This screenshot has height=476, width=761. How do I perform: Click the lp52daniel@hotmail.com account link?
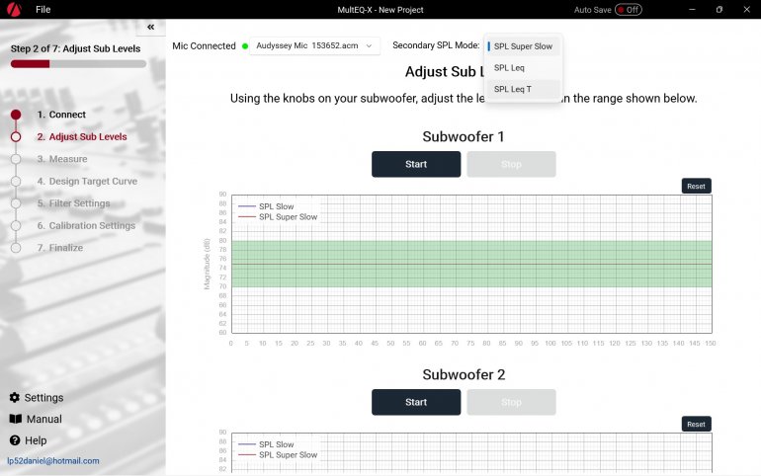[x=52, y=461]
